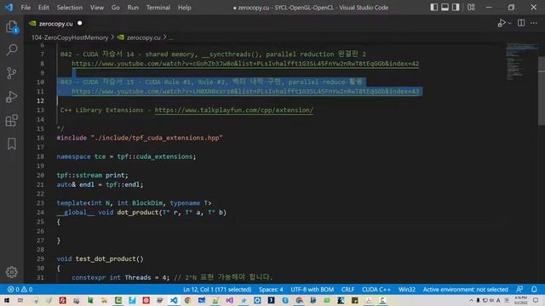
Task: Open the Selection menu
Action: [70, 8]
